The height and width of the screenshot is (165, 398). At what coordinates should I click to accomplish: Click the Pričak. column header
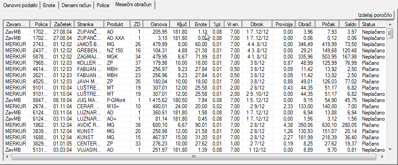pos(328,24)
